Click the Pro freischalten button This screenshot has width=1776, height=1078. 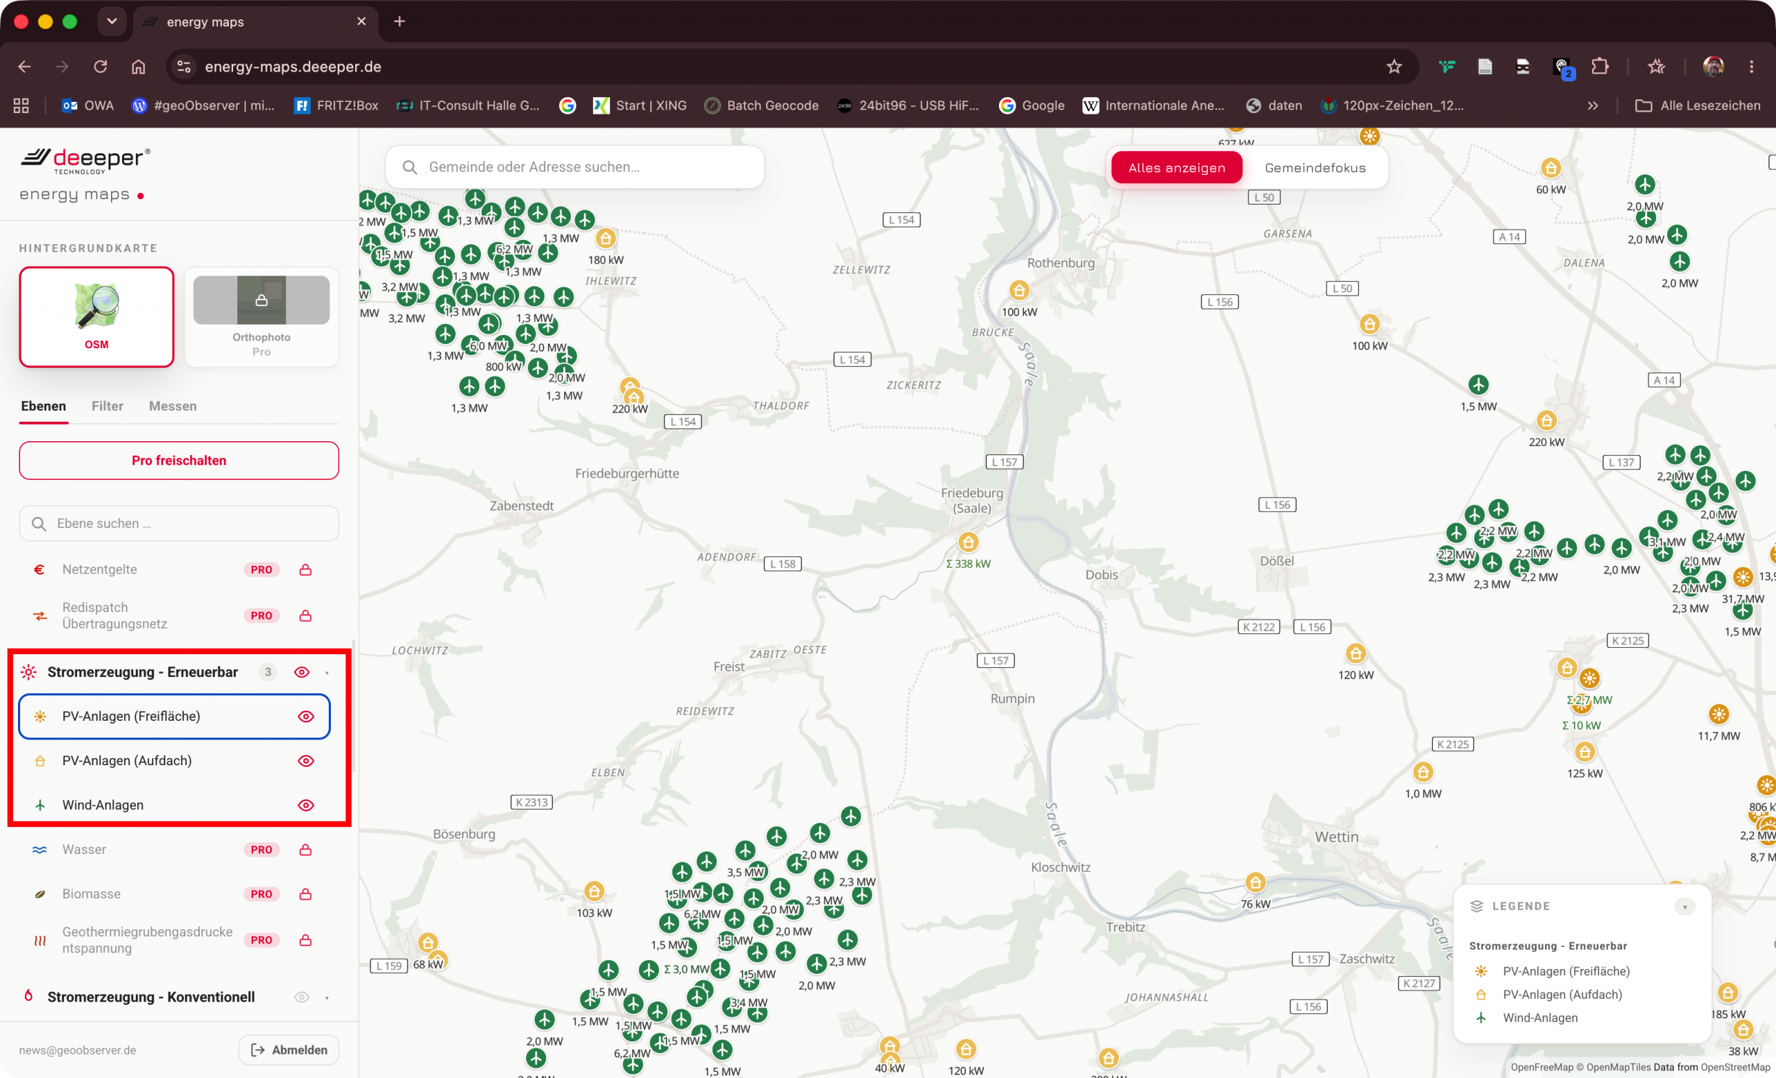click(179, 461)
